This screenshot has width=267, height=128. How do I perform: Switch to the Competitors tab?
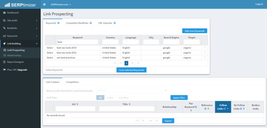point(72,82)
